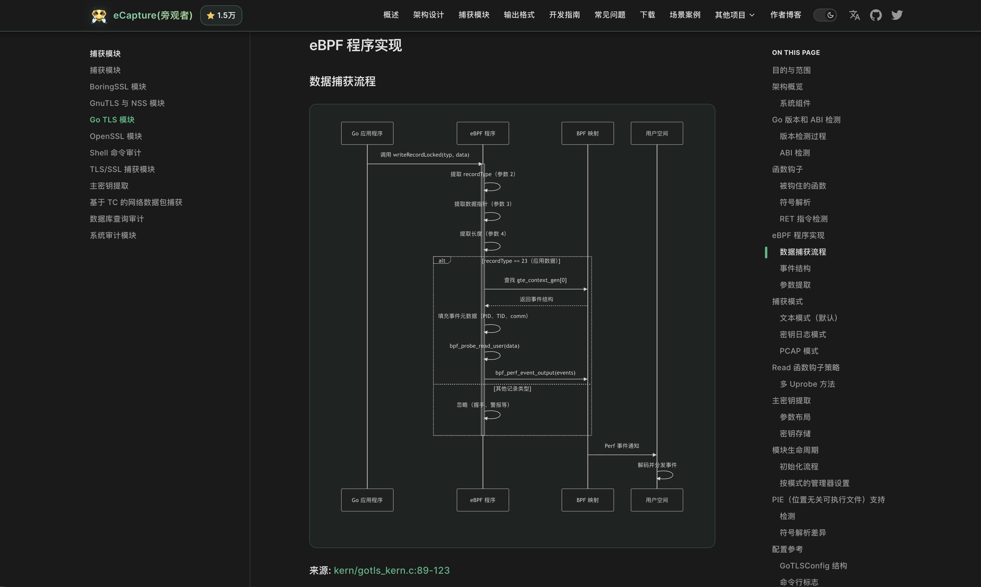The height and width of the screenshot is (587, 981).
Task: Open the GitHub repository icon
Action: pos(875,15)
